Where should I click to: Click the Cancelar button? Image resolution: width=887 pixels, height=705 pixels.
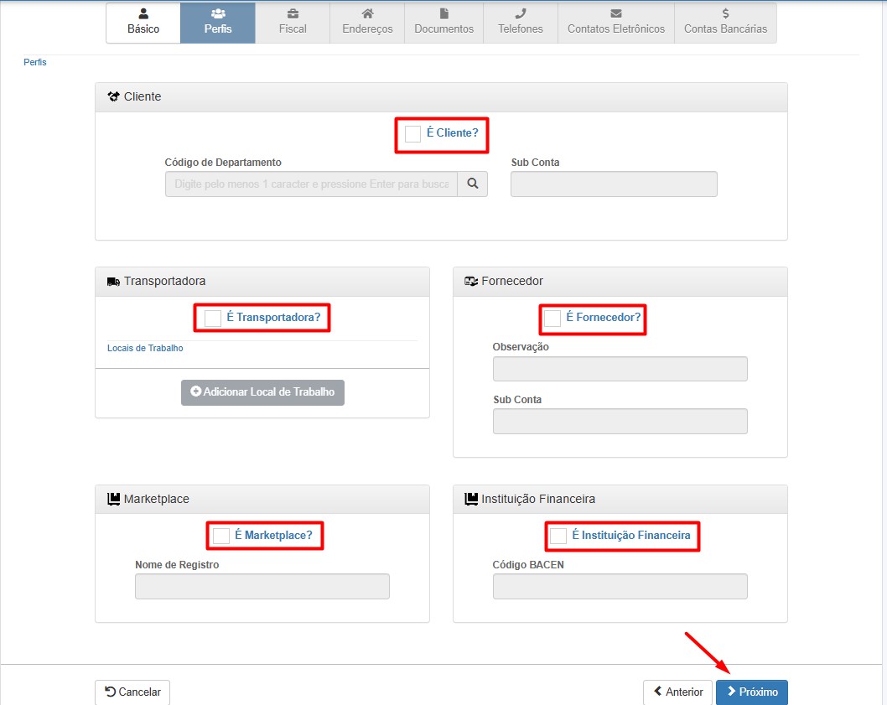[132, 692]
